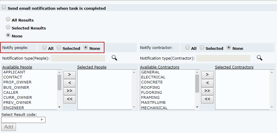
Task: Select APPLICANT in Available People list
Action: pos(14,72)
